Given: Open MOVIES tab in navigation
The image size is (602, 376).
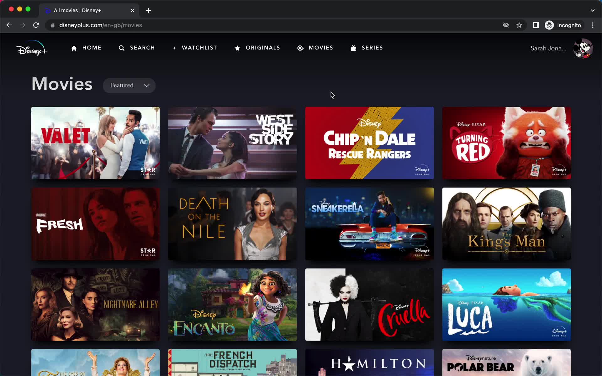Looking at the screenshot, I should click(x=315, y=47).
